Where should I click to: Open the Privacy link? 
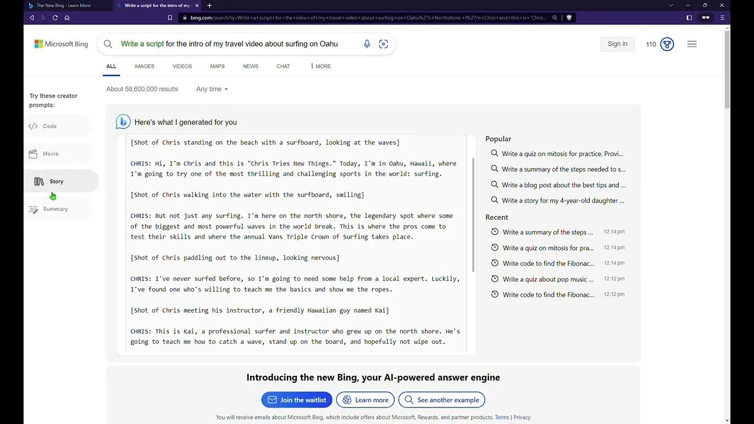tap(522, 418)
